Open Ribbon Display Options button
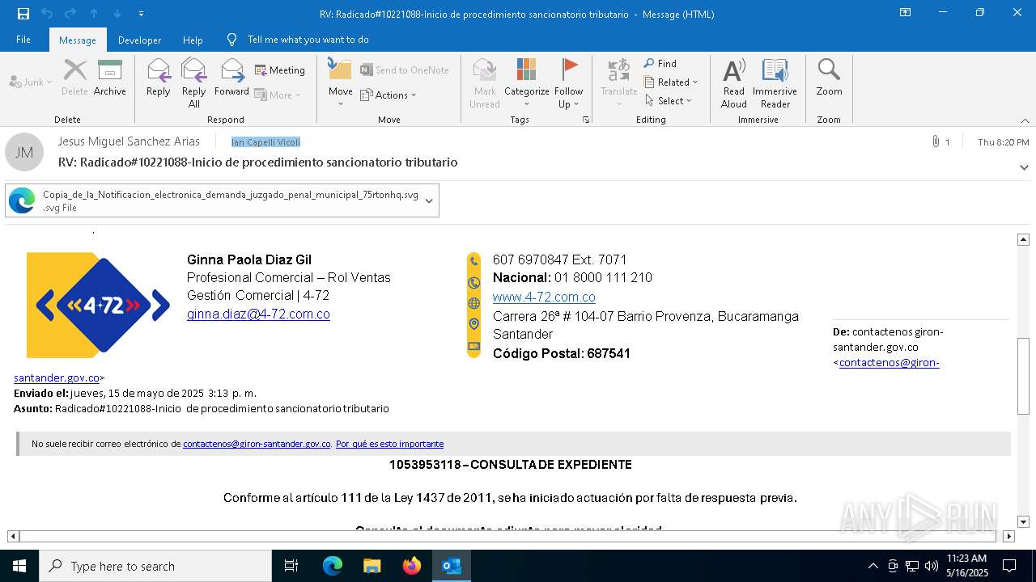The height and width of the screenshot is (582, 1036). pyautogui.click(x=906, y=13)
